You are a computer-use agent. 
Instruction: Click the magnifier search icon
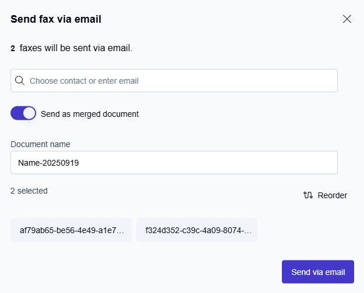click(x=20, y=81)
